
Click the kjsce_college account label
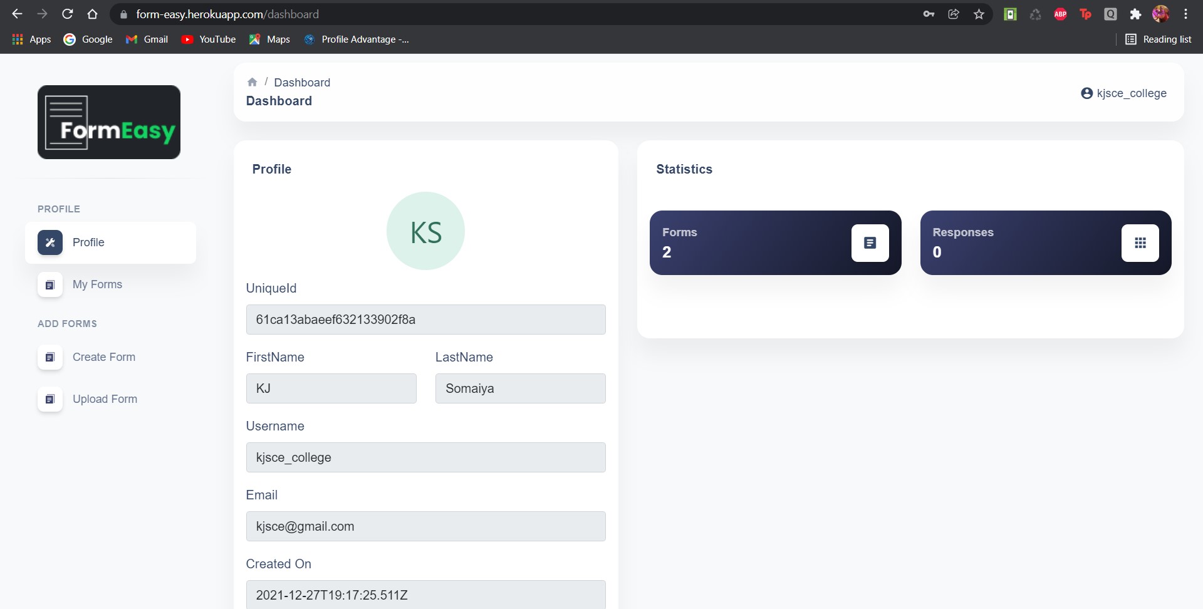[x=1132, y=93]
